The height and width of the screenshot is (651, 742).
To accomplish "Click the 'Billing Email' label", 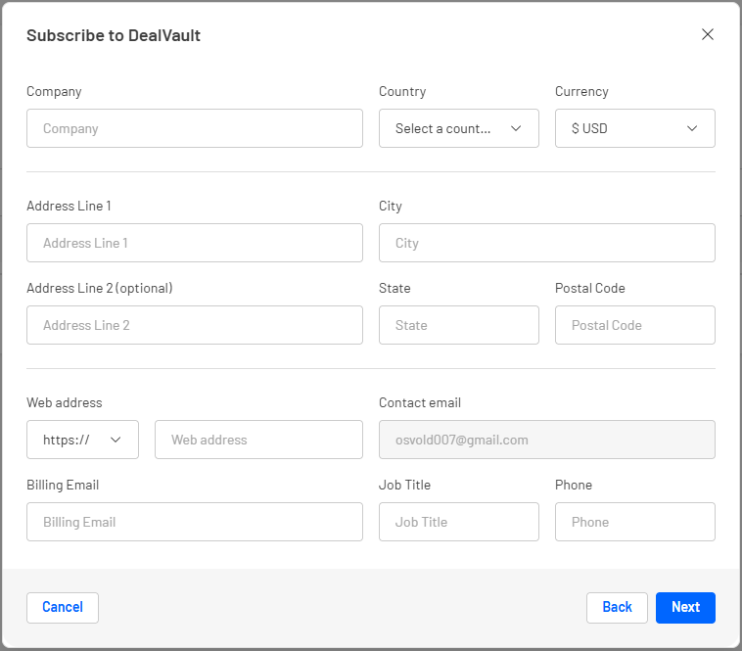I will [x=63, y=485].
